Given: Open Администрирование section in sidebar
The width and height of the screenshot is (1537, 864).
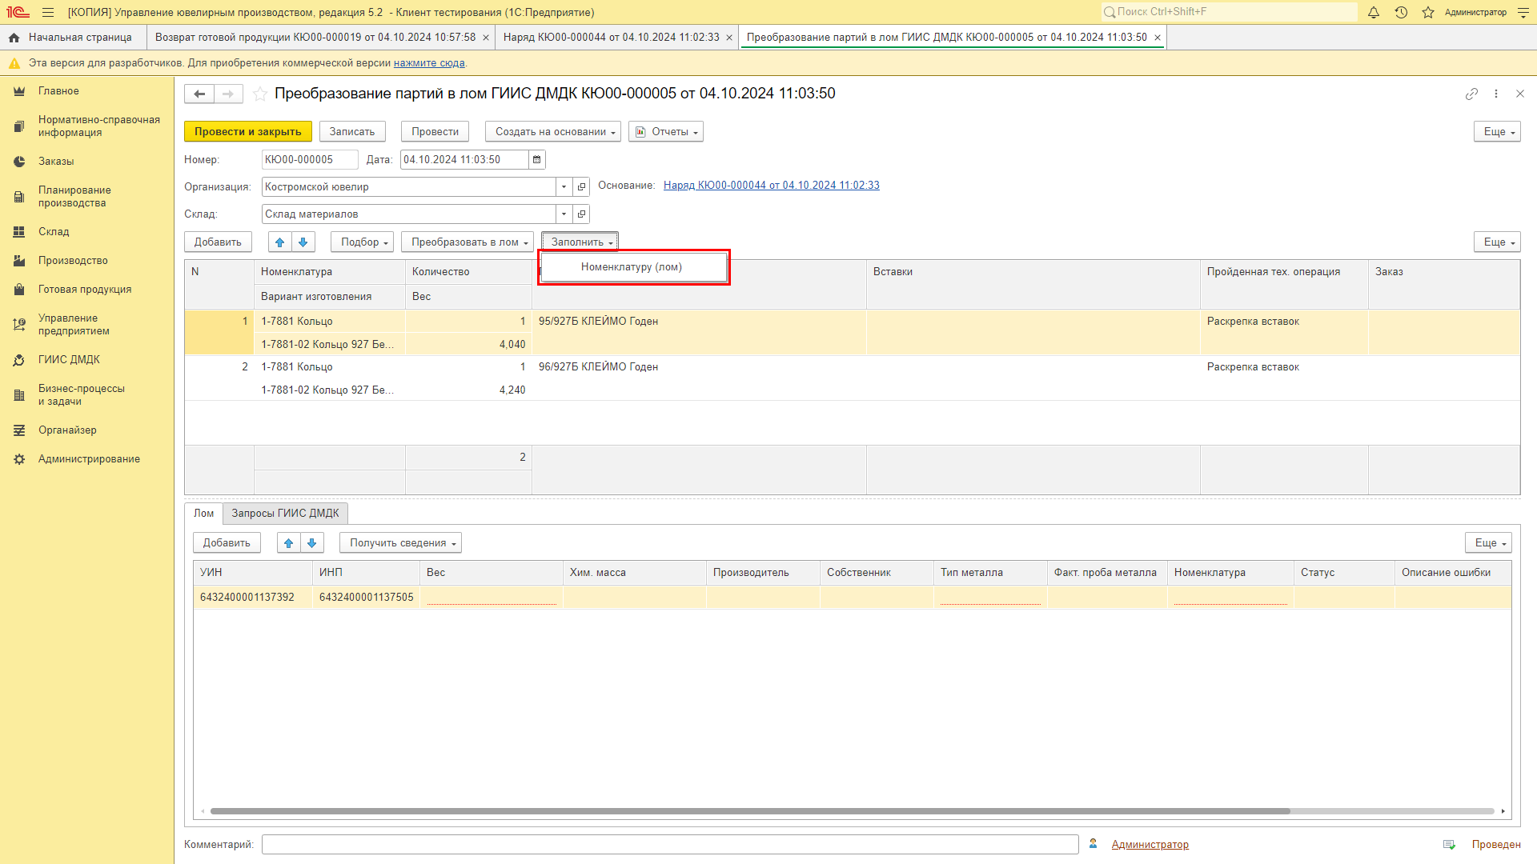Looking at the screenshot, I should [89, 459].
